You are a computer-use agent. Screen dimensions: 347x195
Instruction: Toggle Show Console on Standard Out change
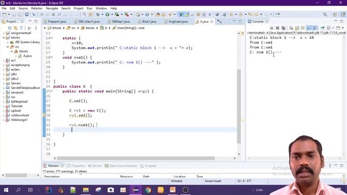309,28
